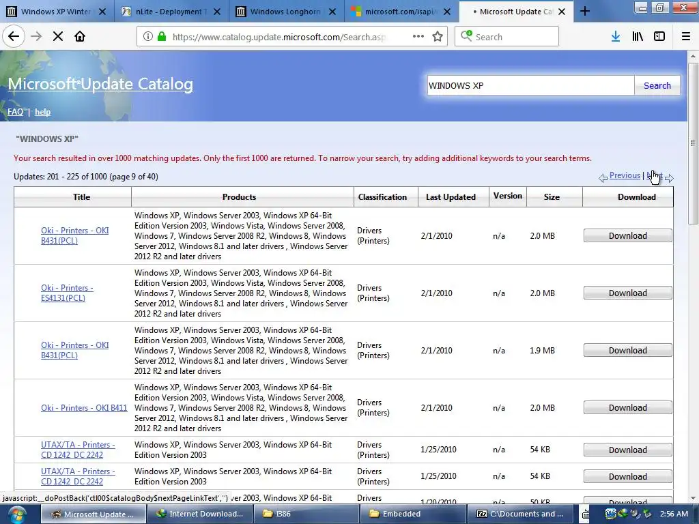Close the nLite - Deployment tab
The image size is (699, 524).
[217, 12]
